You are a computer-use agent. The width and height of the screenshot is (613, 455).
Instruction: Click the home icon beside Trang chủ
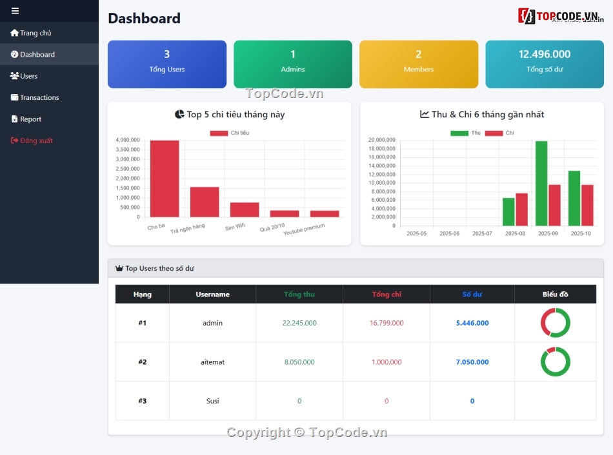tap(14, 32)
